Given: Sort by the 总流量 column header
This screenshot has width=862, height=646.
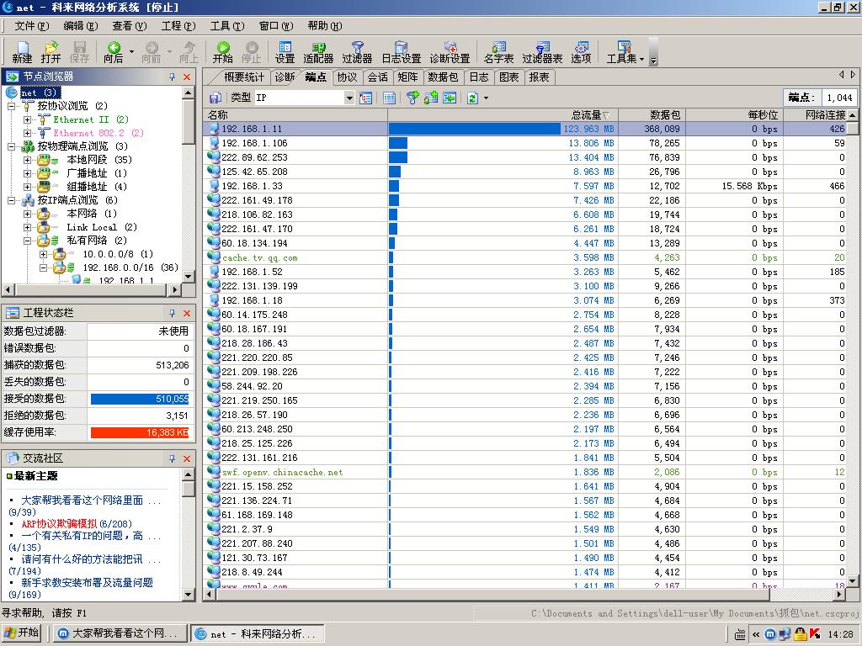Looking at the screenshot, I should coord(586,114).
